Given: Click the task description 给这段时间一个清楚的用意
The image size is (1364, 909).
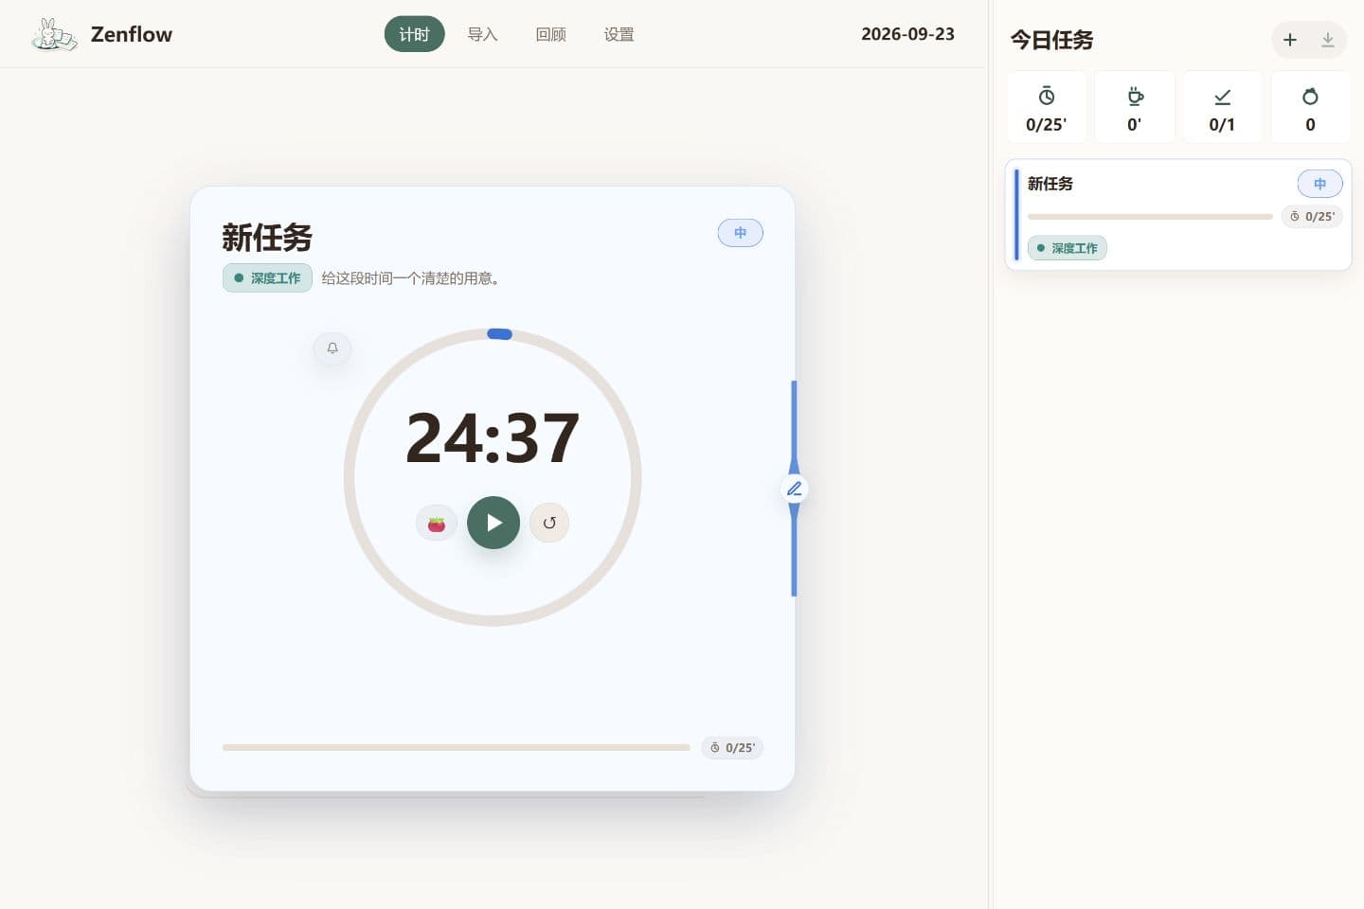Looking at the screenshot, I should pos(410,278).
